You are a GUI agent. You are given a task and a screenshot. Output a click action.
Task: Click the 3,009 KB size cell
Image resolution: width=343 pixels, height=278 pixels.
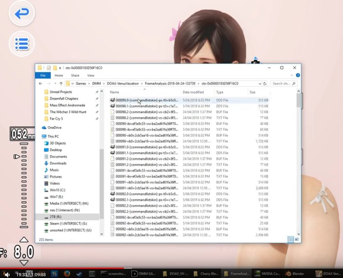[262, 188]
